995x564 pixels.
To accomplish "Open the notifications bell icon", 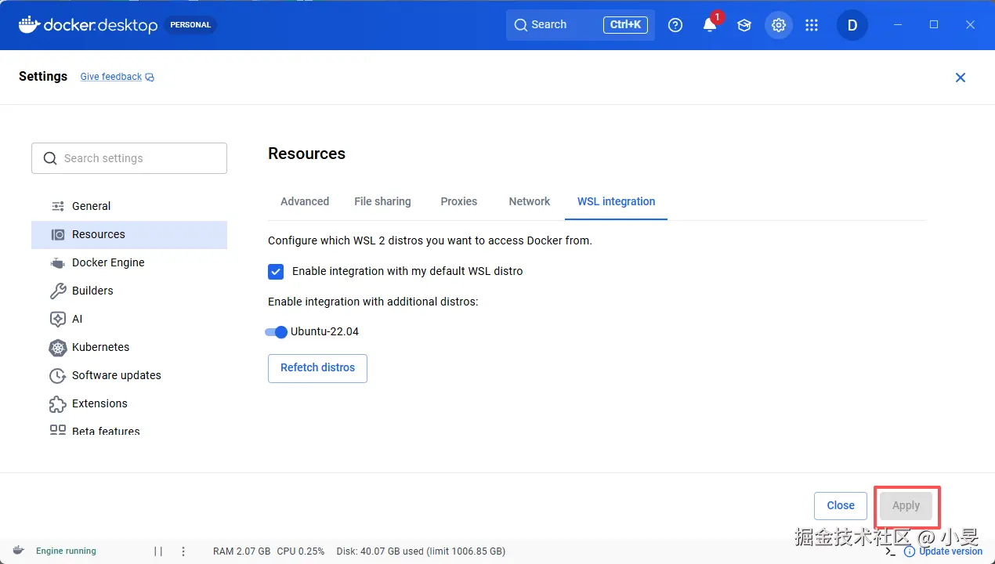I will pos(710,25).
